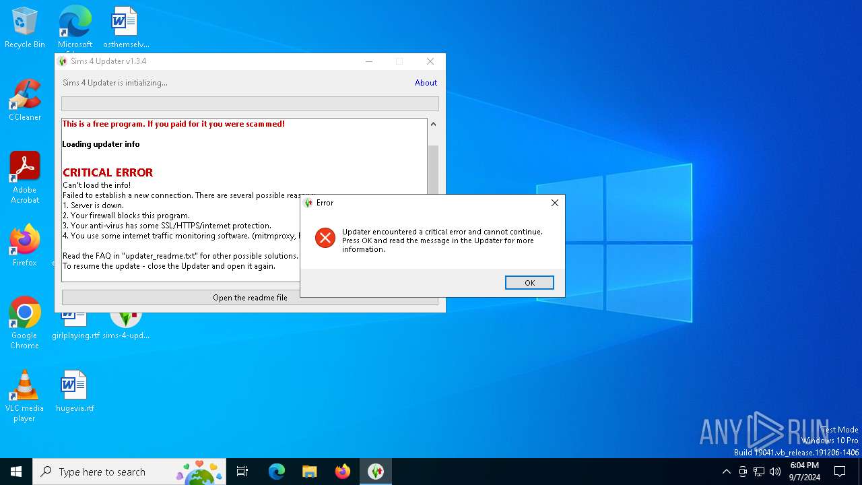Select sims-4-upd... desktop file icon
The height and width of the screenshot is (485, 862).
(x=126, y=325)
